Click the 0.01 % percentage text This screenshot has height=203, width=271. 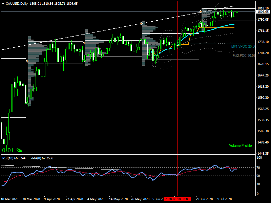(x=9, y=150)
